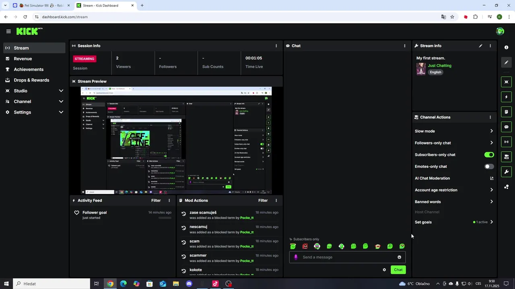Undo the 'nescamuj' blocked term action
515x289 pixels.
[x=184, y=228]
